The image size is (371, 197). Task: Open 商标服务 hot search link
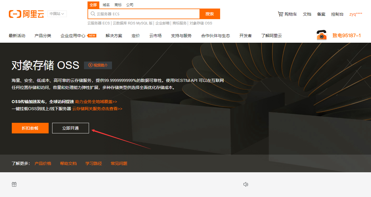point(179,23)
